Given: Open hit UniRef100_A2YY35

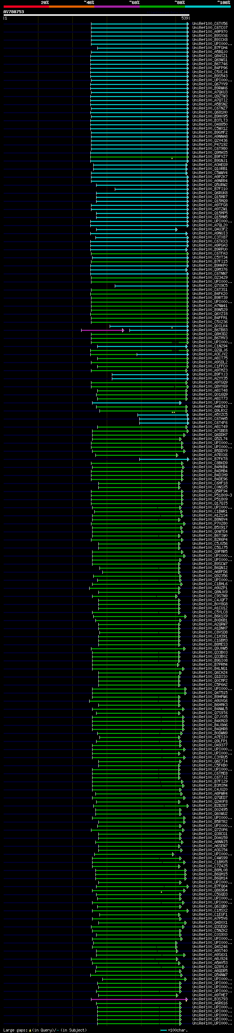Looking at the screenshot, I should click(210, 379).
